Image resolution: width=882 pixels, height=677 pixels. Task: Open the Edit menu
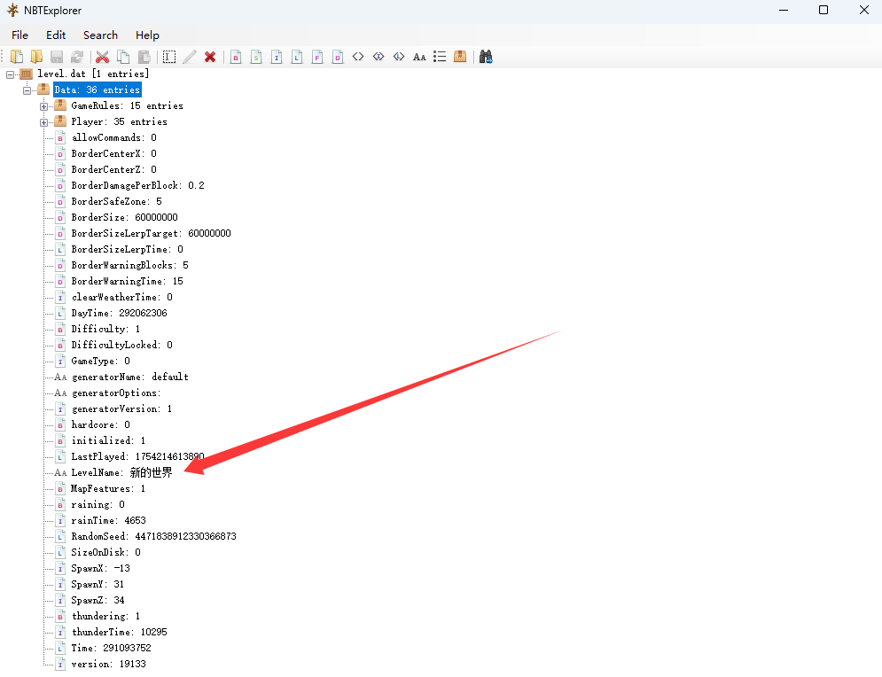point(56,35)
